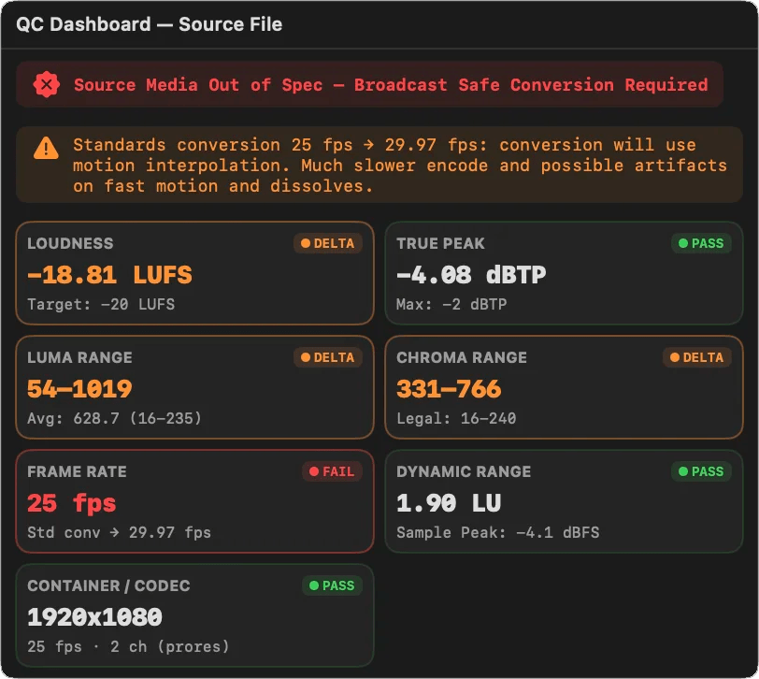Click the '-18.81 LUFS' value

click(110, 275)
